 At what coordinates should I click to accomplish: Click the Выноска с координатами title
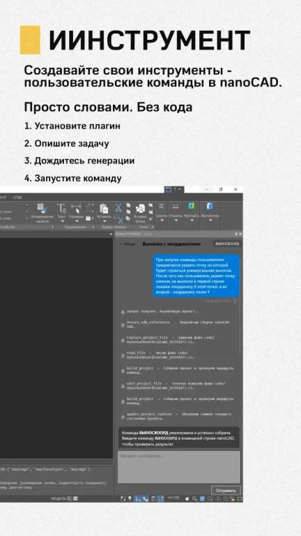(171, 244)
